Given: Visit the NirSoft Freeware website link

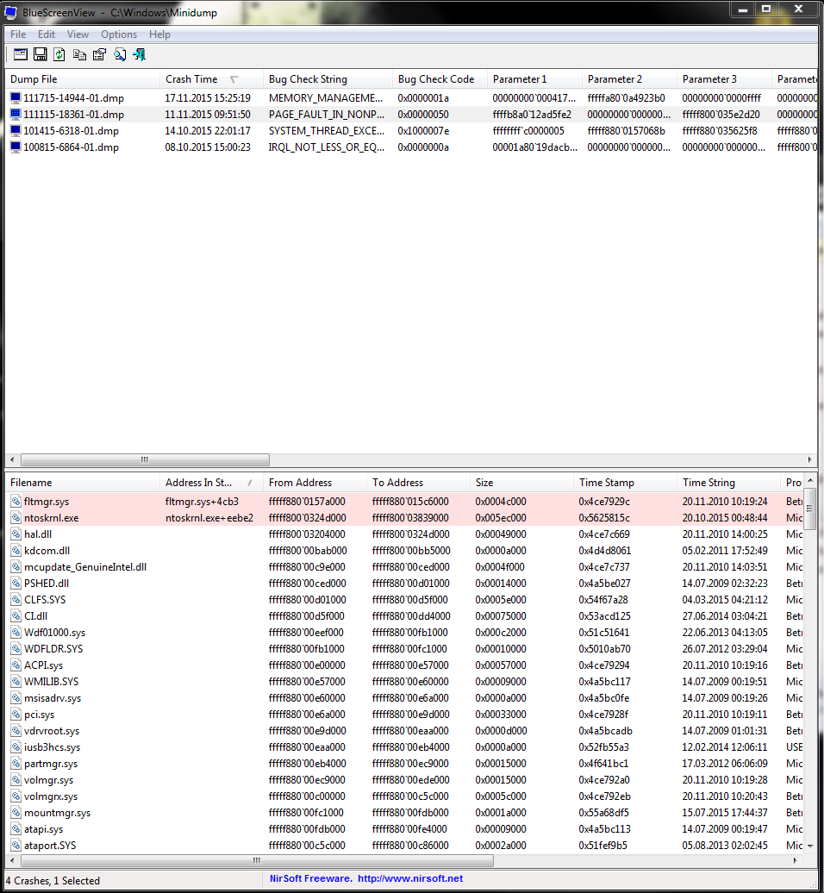Looking at the screenshot, I should point(366,878).
